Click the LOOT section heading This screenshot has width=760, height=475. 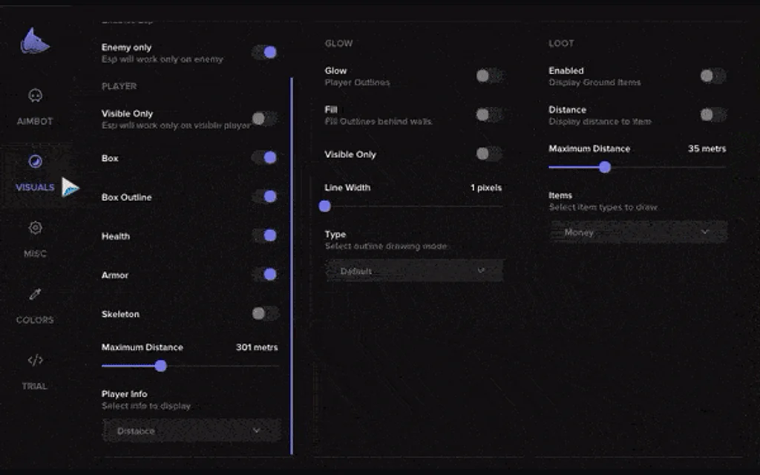coord(561,44)
